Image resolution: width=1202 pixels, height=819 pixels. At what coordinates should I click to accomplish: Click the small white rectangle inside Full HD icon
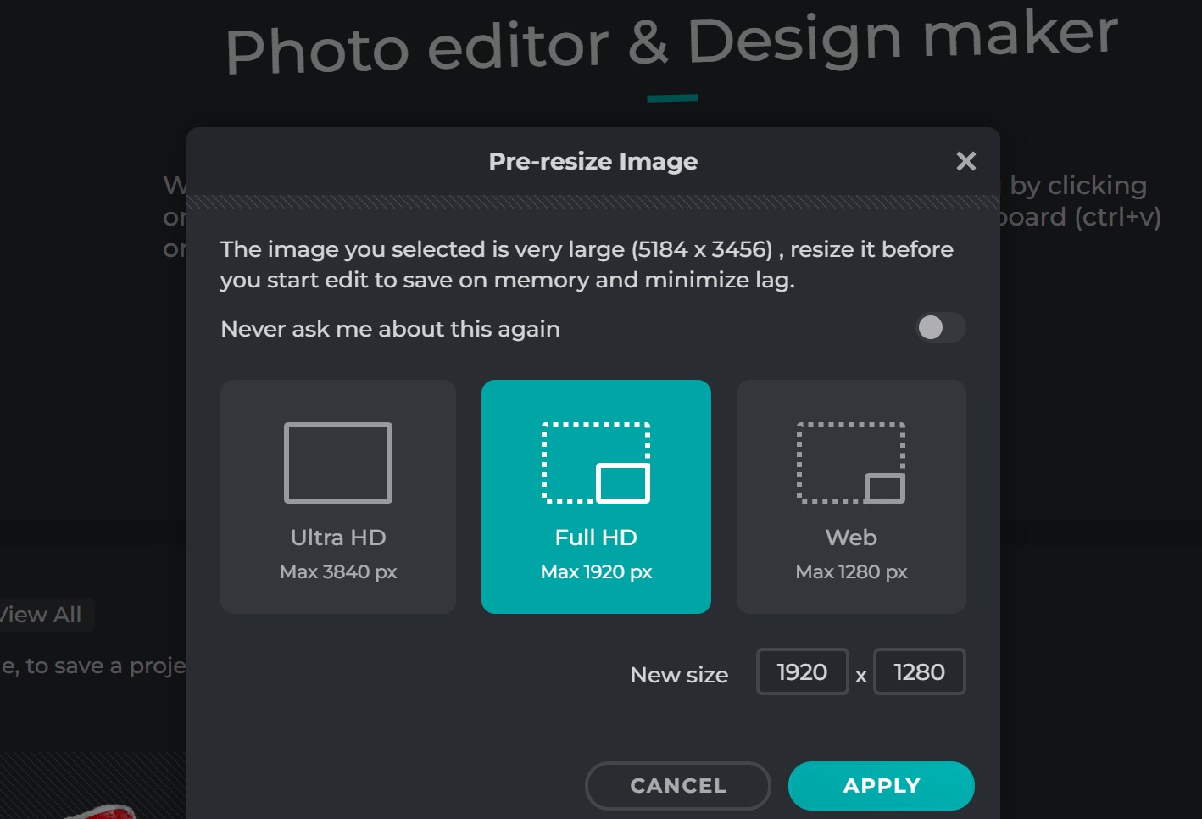tap(624, 484)
